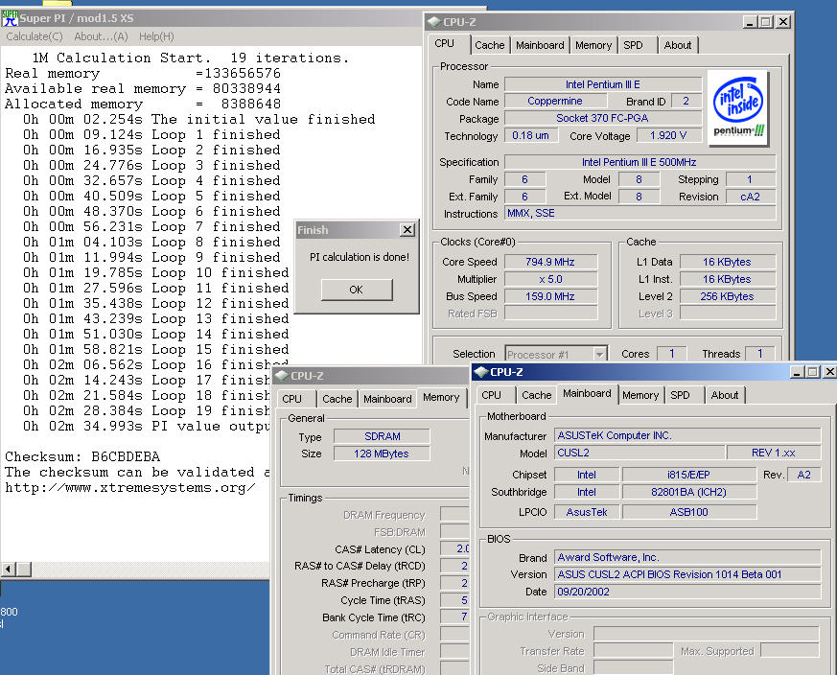Click the CPU-Z icon in the Memory window title
837x675 pixels.
click(x=281, y=376)
